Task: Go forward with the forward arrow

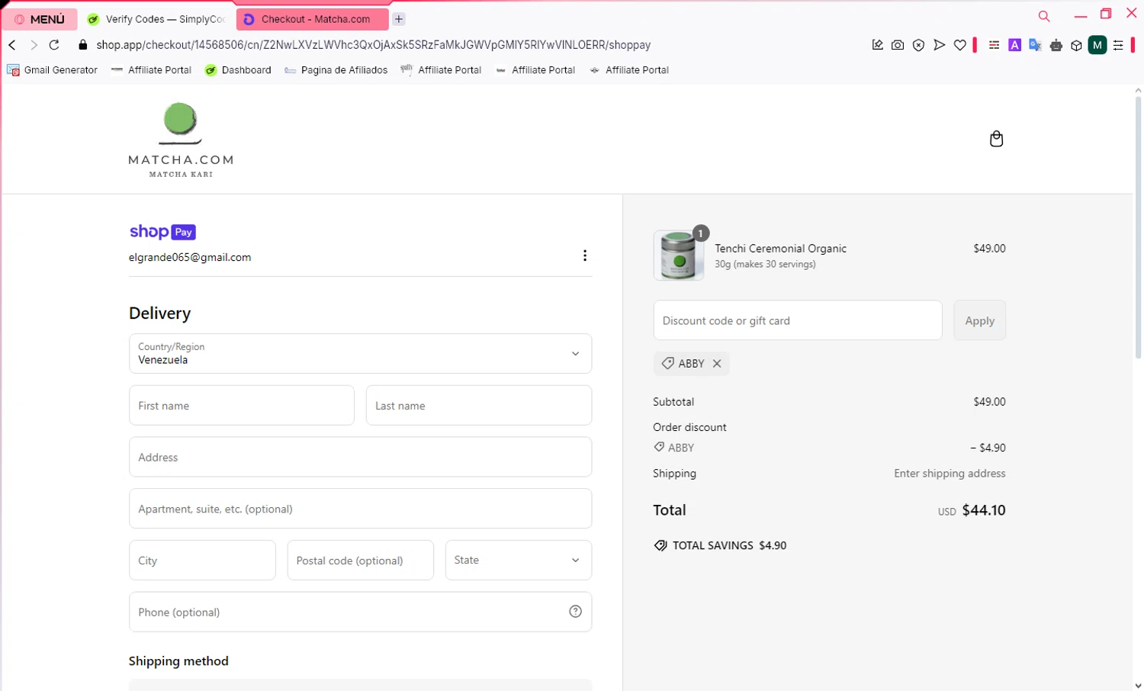Action: (x=34, y=45)
